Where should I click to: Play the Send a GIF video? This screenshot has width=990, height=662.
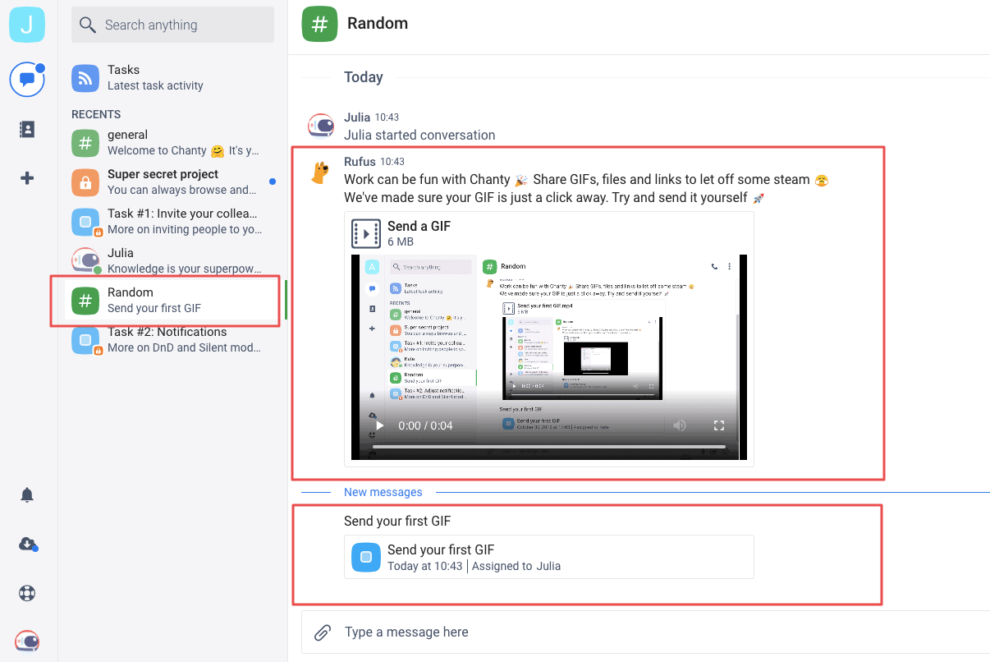click(x=379, y=425)
